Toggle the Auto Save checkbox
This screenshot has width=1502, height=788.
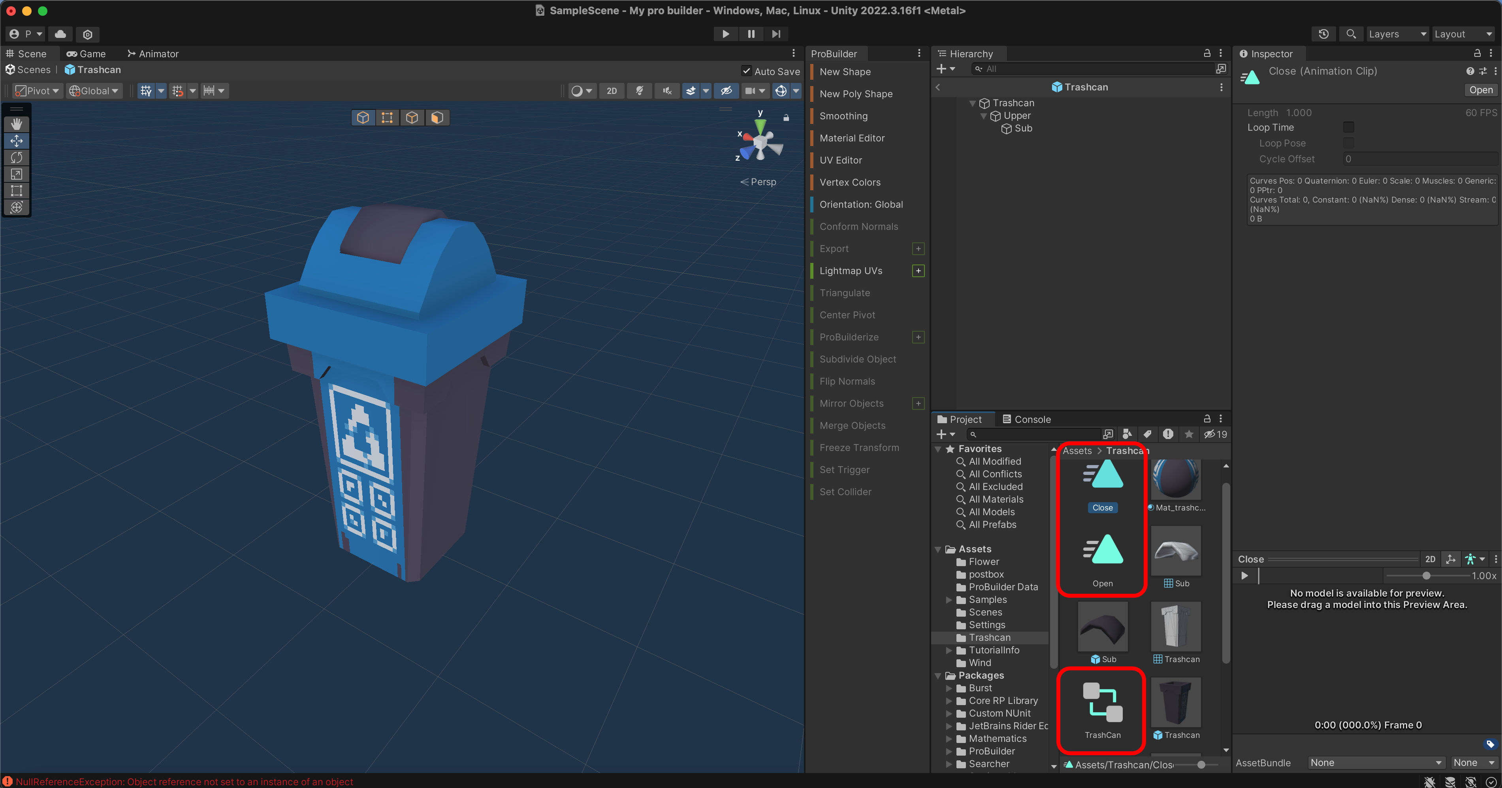(746, 71)
